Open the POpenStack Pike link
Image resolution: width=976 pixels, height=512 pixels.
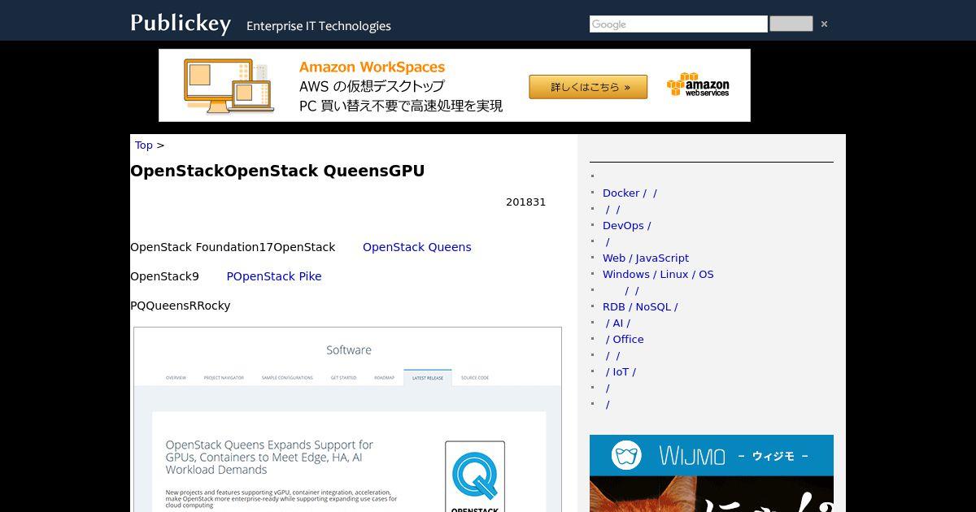(x=274, y=276)
